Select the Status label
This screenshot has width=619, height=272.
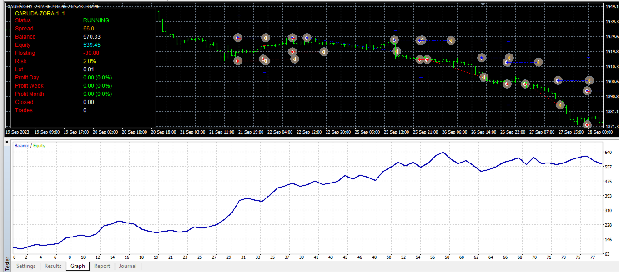click(23, 20)
